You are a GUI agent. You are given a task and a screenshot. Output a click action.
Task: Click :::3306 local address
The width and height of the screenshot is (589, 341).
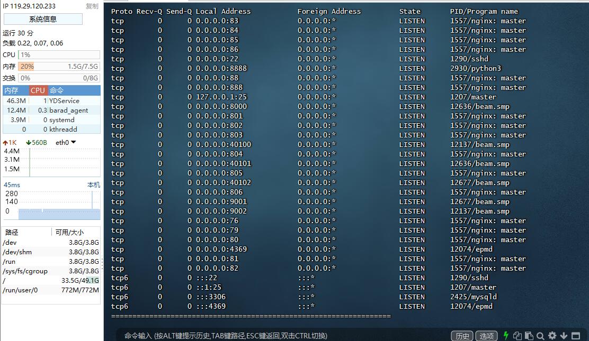coord(211,297)
